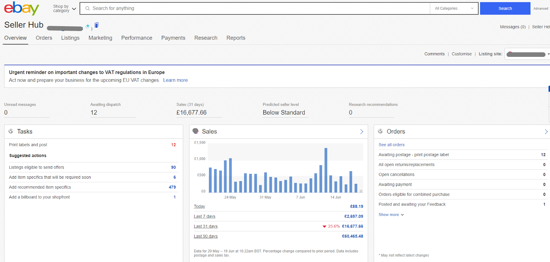Click the Last 31 days link
This screenshot has width=550, height=262.
(206, 227)
